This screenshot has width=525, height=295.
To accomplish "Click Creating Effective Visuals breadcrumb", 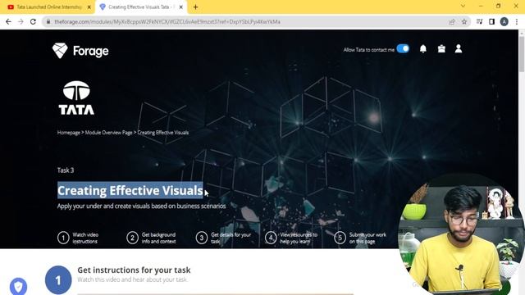I will (163, 133).
